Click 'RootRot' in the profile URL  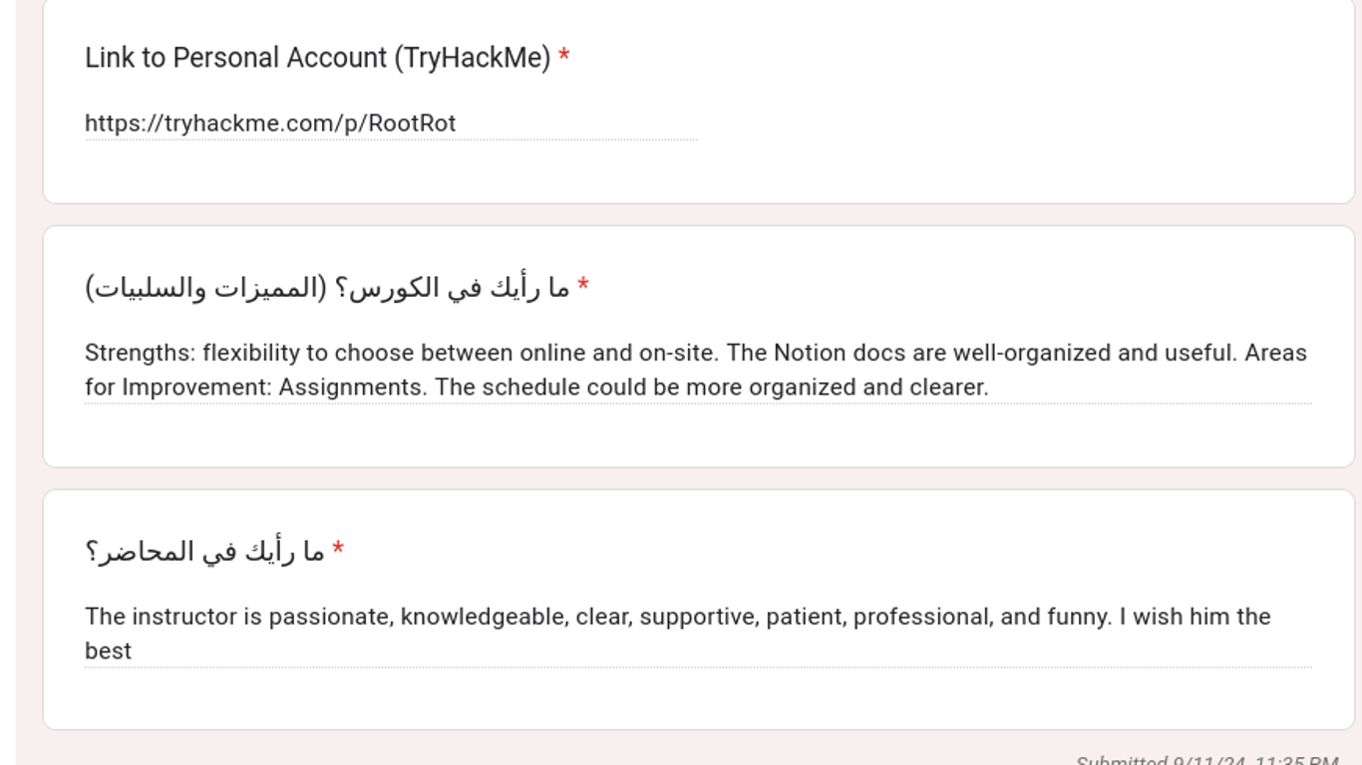pos(412,124)
